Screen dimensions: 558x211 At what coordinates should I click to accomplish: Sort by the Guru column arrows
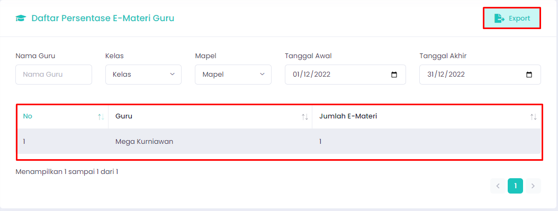305,116
